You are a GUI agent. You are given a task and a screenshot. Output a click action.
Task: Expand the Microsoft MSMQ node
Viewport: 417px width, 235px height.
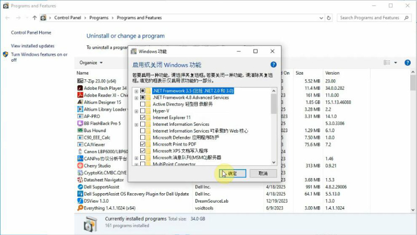[x=136, y=158]
